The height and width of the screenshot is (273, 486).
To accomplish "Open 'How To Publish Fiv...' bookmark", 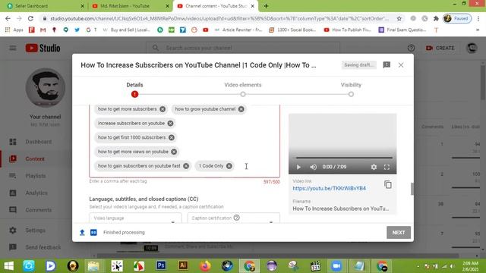I will pos(348,30).
